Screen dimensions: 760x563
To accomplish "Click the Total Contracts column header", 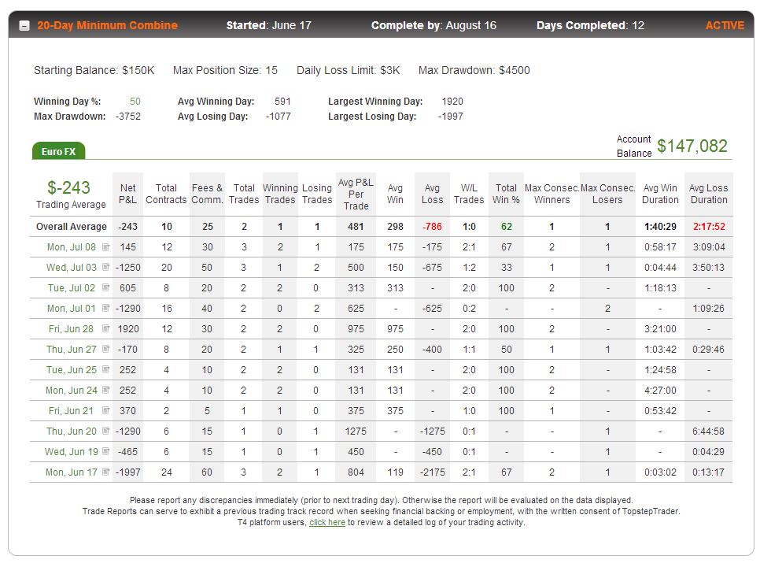I will (x=166, y=194).
